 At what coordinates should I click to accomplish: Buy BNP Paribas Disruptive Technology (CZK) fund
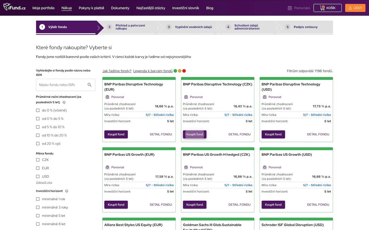point(195,134)
